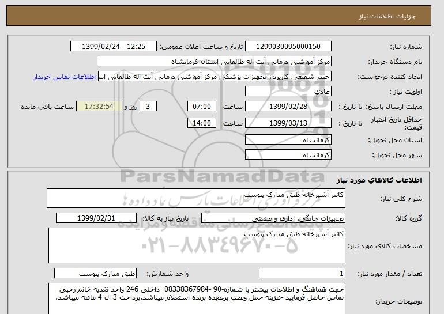This screenshot has height=314, width=444.
Task: Select the text ساعت باقی مانده
Action: 47,107
